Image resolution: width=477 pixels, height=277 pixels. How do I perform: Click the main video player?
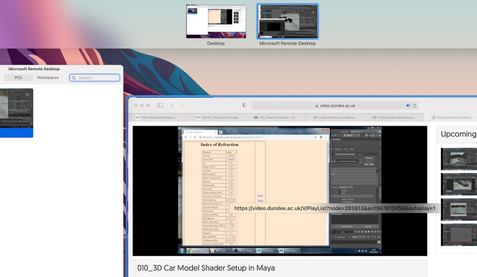(280, 191)
